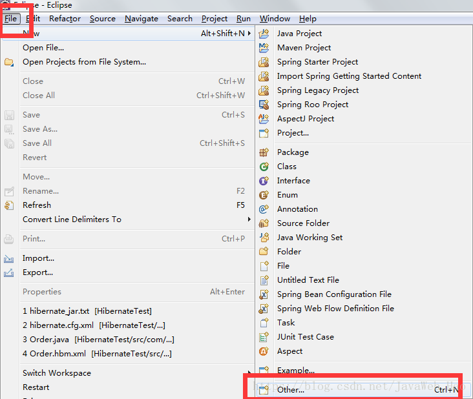473x399 pixels.
Task: Click the Maven Project icon
Action: pyautogui.click(x=264, y=48)
